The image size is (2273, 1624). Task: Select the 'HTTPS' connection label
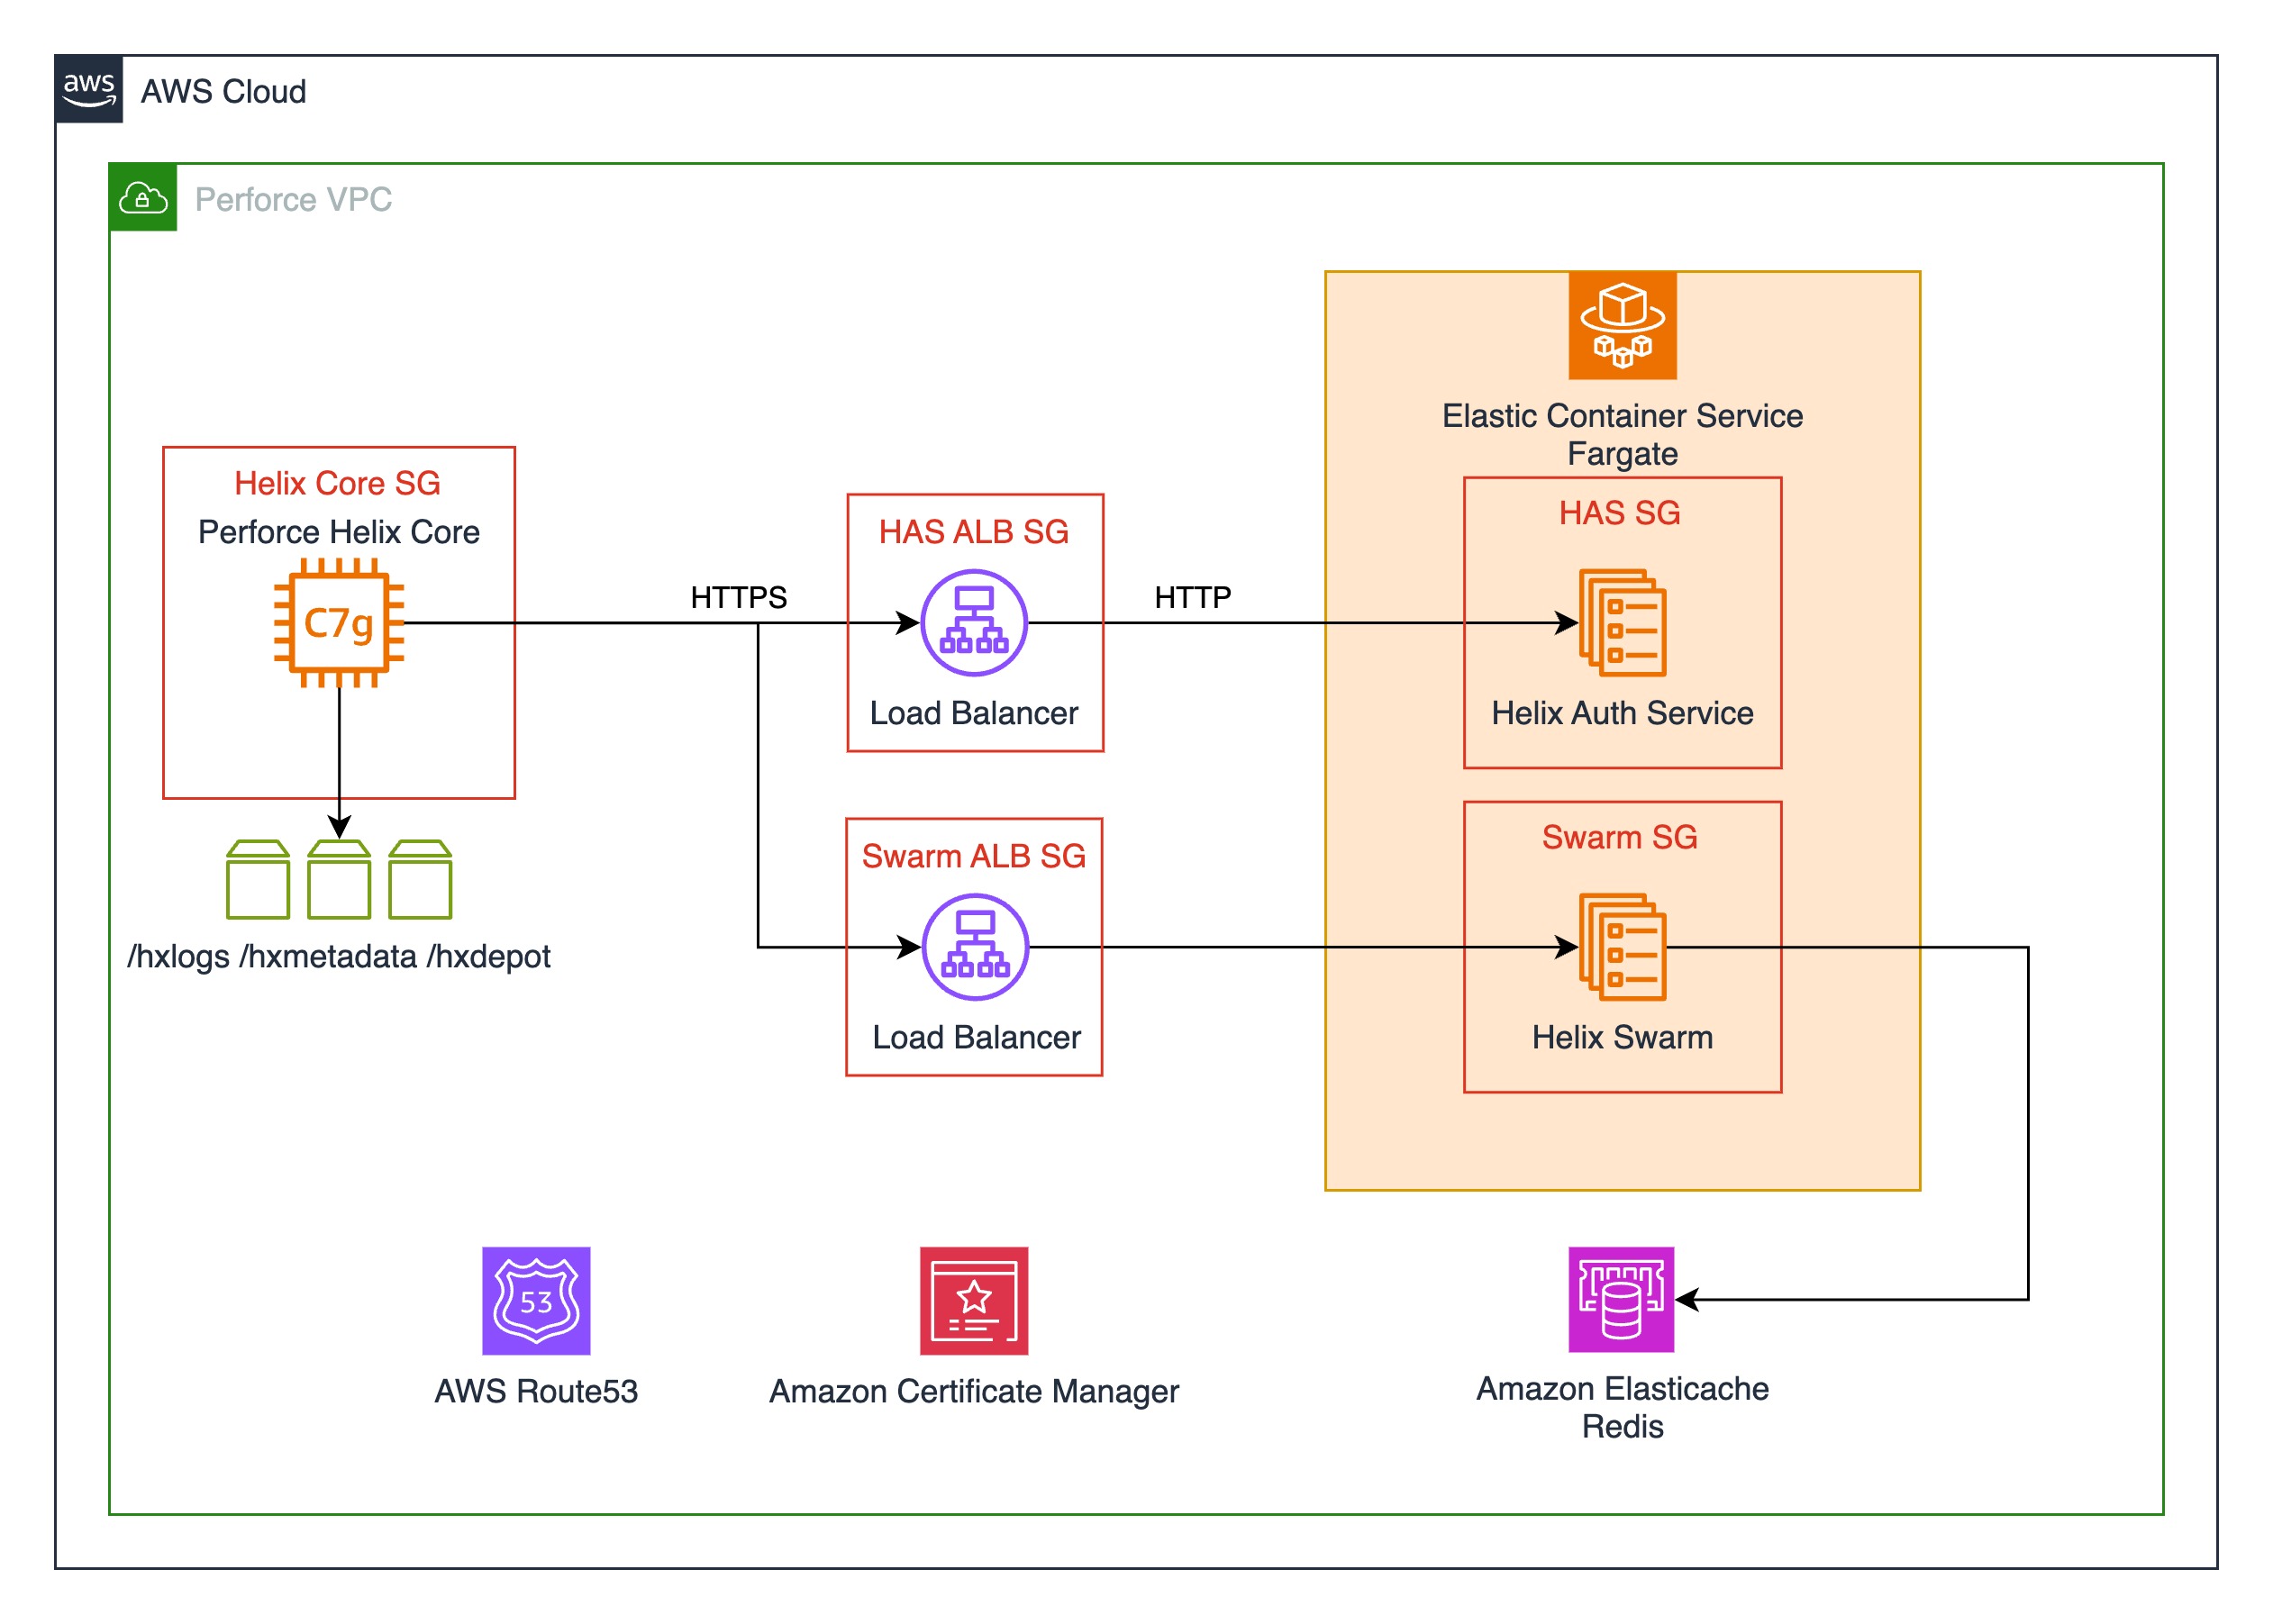pos(739,597)
